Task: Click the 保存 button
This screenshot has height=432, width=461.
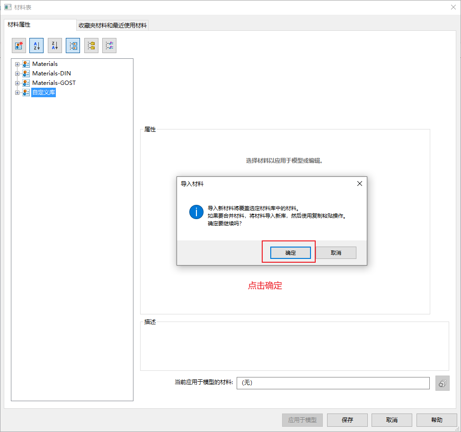Action: (347, 420)
